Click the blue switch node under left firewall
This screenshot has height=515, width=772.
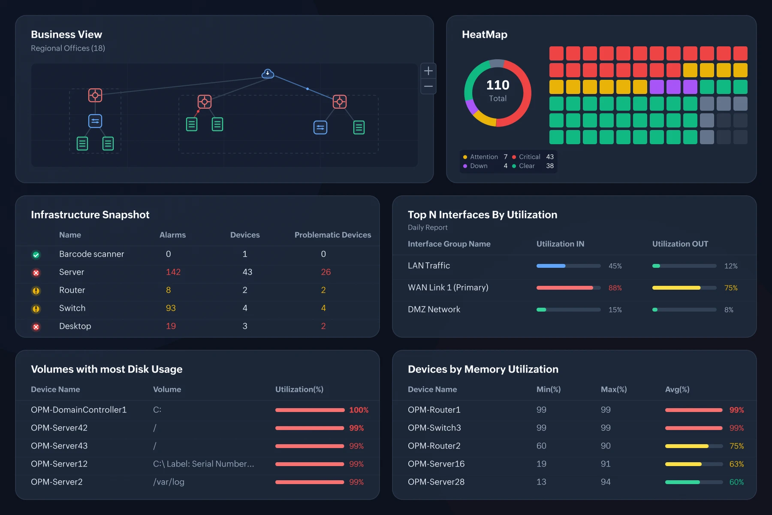coord(95,121)
